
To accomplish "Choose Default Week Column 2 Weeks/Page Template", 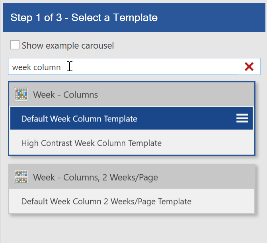I will 106,202.
